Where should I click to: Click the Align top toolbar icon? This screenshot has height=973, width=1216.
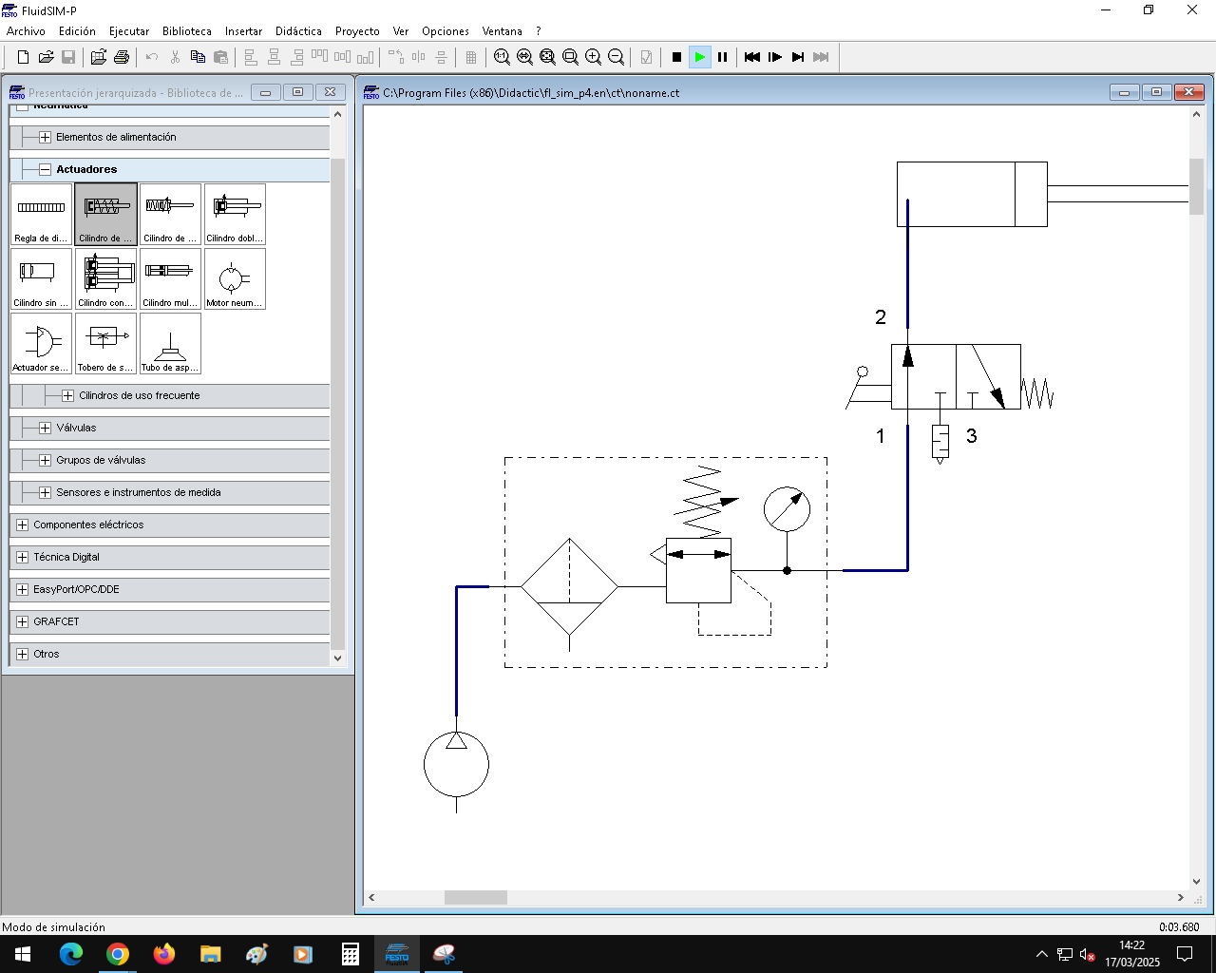coord(319,57)
